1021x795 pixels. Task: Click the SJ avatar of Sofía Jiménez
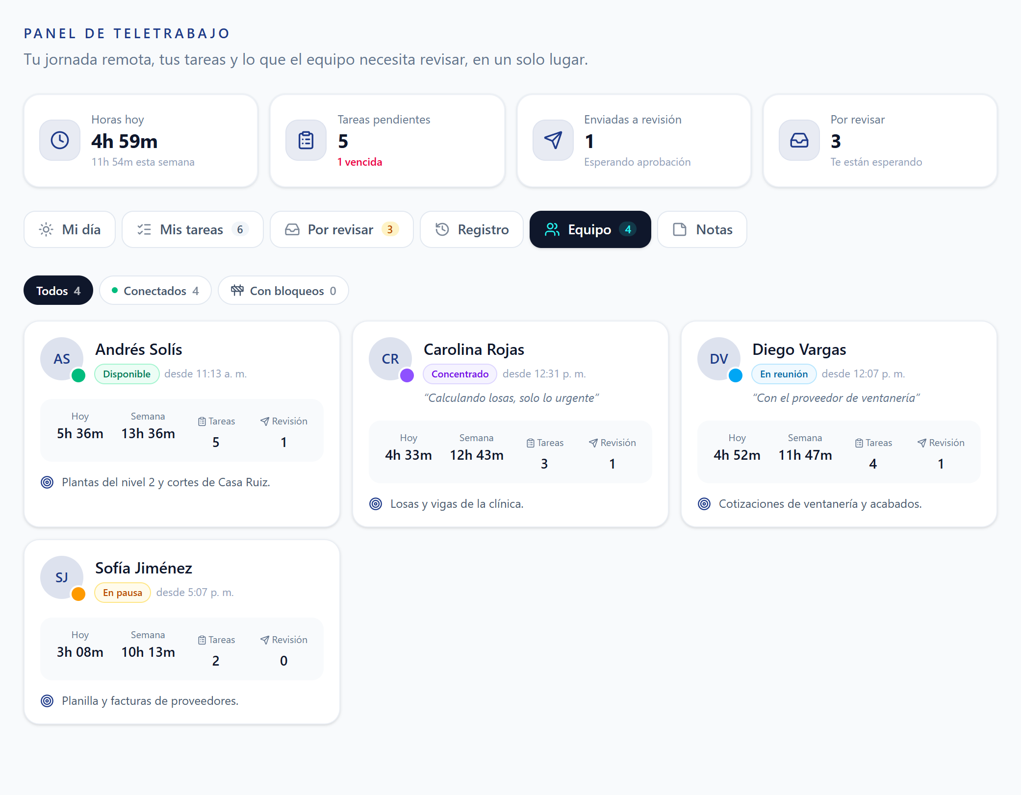[x=62, y=577]
